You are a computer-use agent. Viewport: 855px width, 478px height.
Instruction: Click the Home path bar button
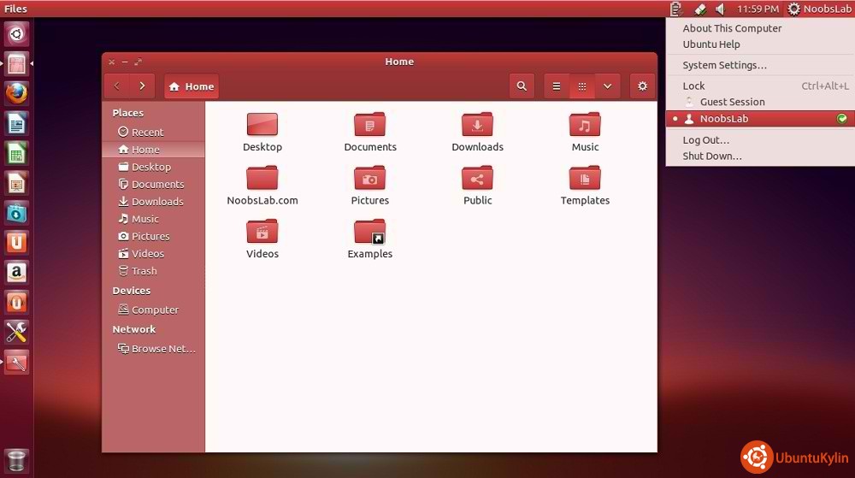[192, 86]
